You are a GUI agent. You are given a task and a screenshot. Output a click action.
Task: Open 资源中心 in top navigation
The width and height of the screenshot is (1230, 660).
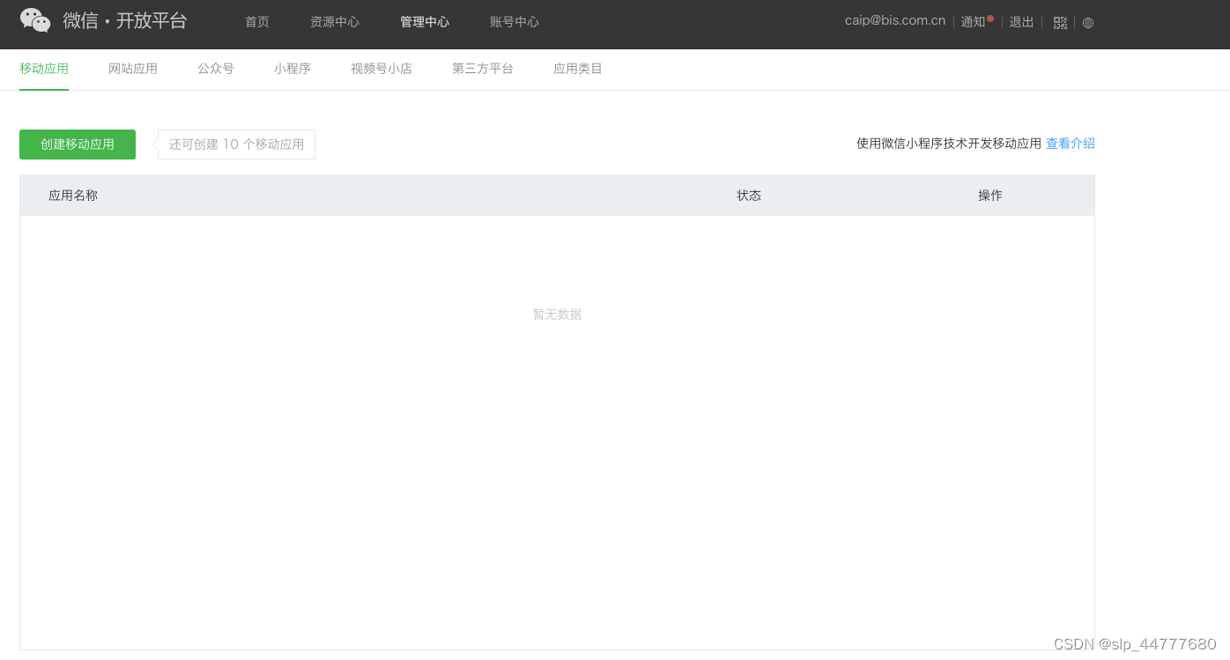pos(335,22)
